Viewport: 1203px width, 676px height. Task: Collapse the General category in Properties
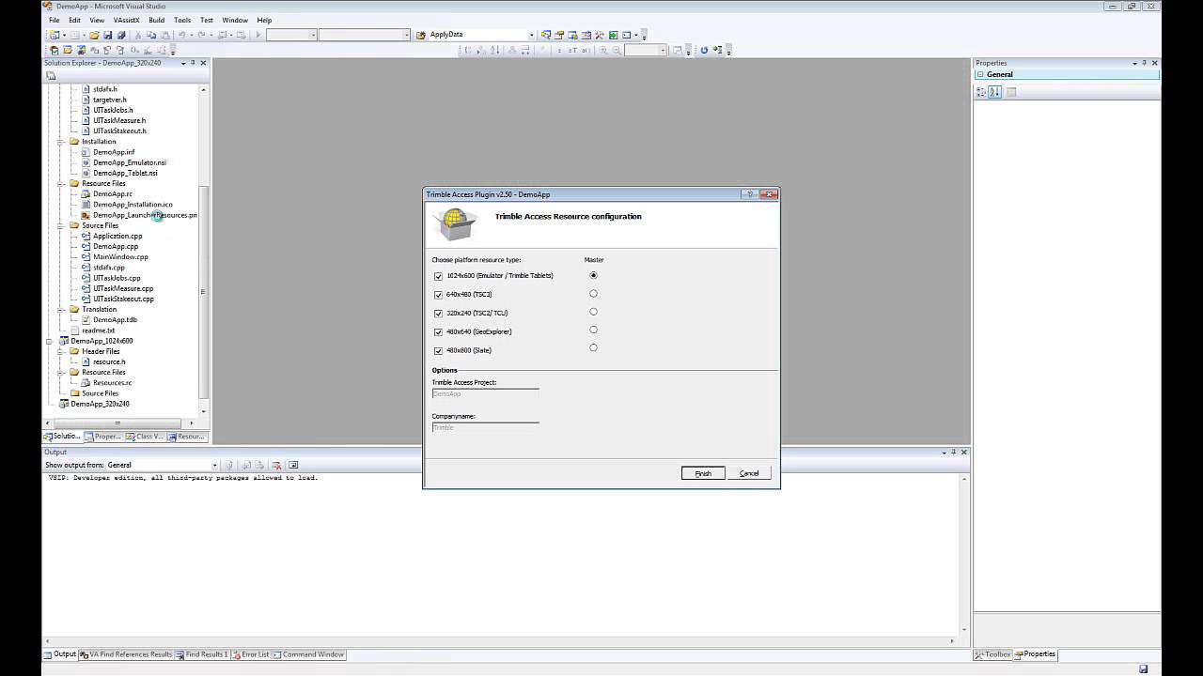tap(979, 74)
